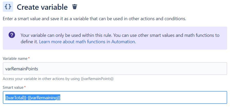Open the Learn more about math functions link

click(87, 42)
